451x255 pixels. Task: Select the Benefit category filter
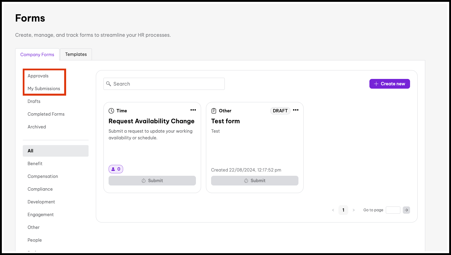click(35, 163)
